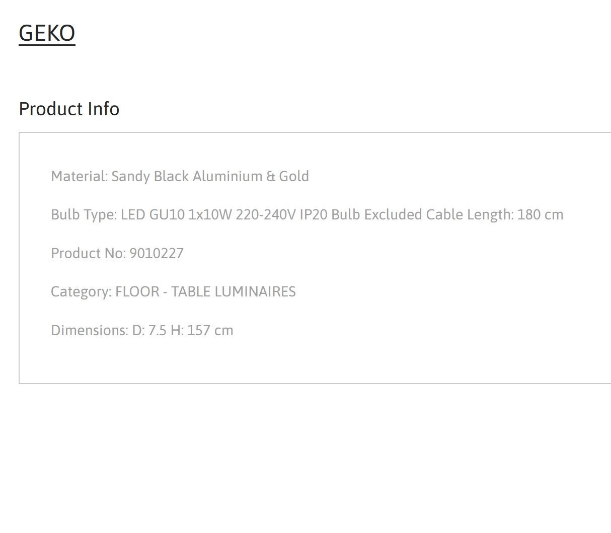Click the word Gold in material line

click(294, 176)
